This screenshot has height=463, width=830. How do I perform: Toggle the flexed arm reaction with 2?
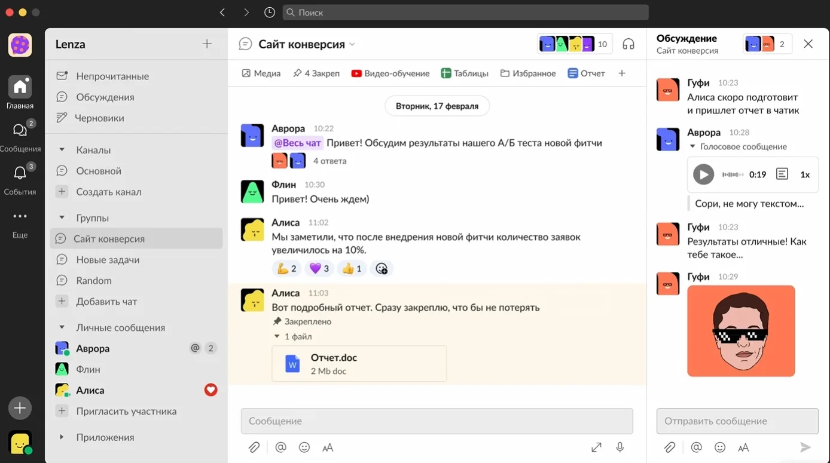tap(286, 269)
